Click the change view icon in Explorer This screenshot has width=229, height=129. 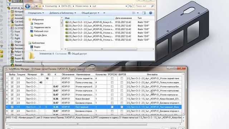(133, 13)
